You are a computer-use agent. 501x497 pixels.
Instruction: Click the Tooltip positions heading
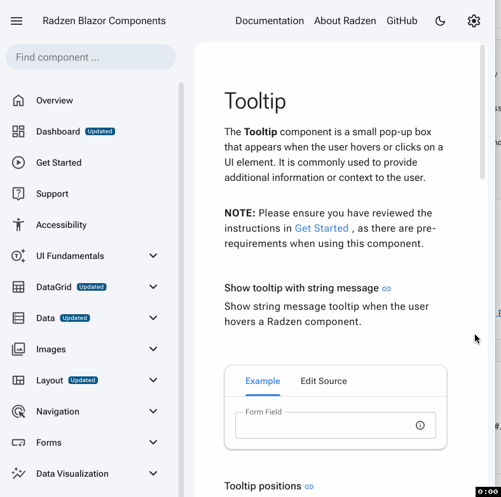263,486
